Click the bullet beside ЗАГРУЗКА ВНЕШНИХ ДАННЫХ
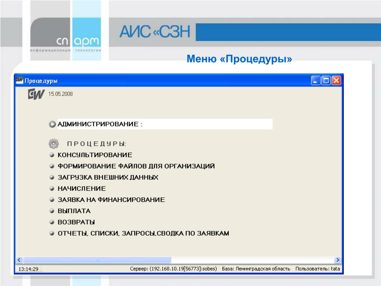Screen dimensions: 381x286 52,177
